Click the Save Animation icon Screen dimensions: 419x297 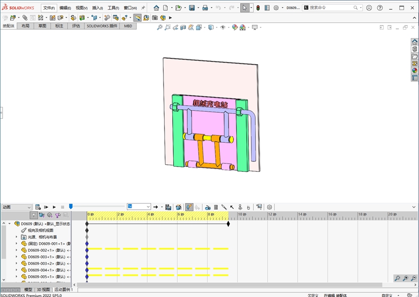pyautogui.click(x=169, y=207)
